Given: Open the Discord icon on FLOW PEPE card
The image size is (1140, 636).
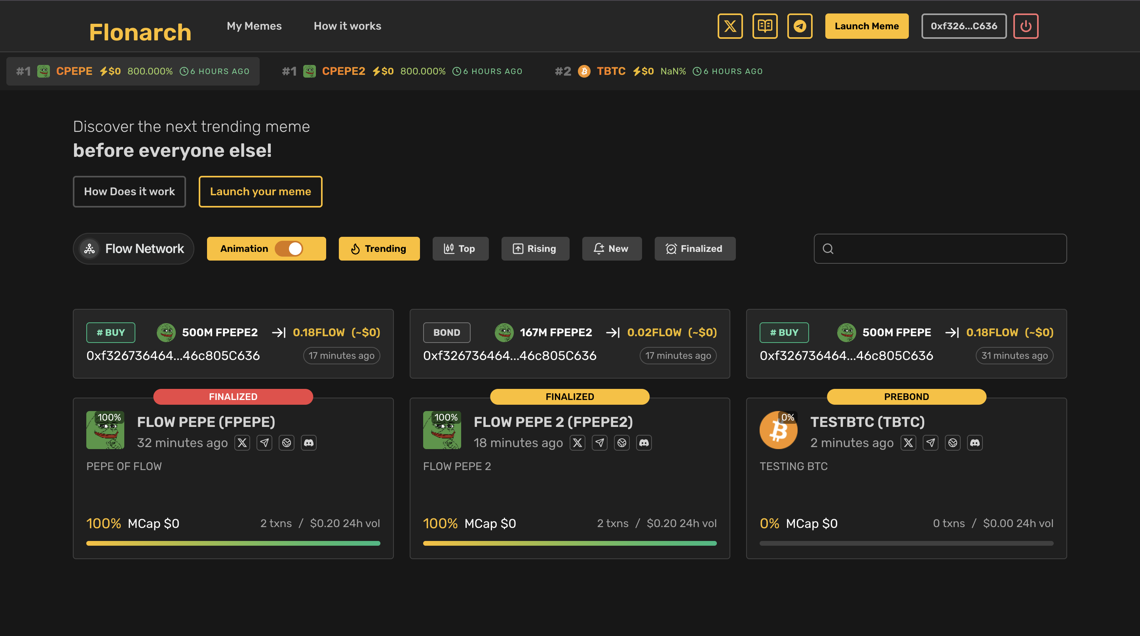Looking at the screenshot, I should point(309,442).
